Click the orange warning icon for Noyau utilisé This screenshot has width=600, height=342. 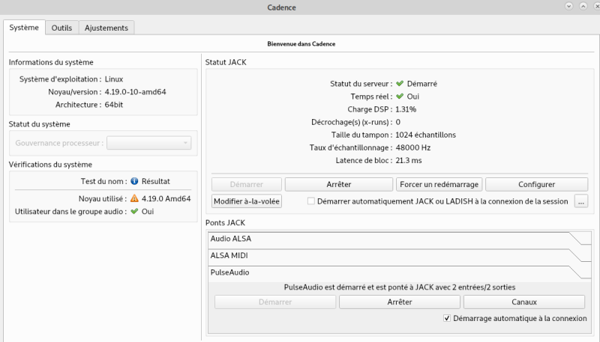click(x=134, y=199)
